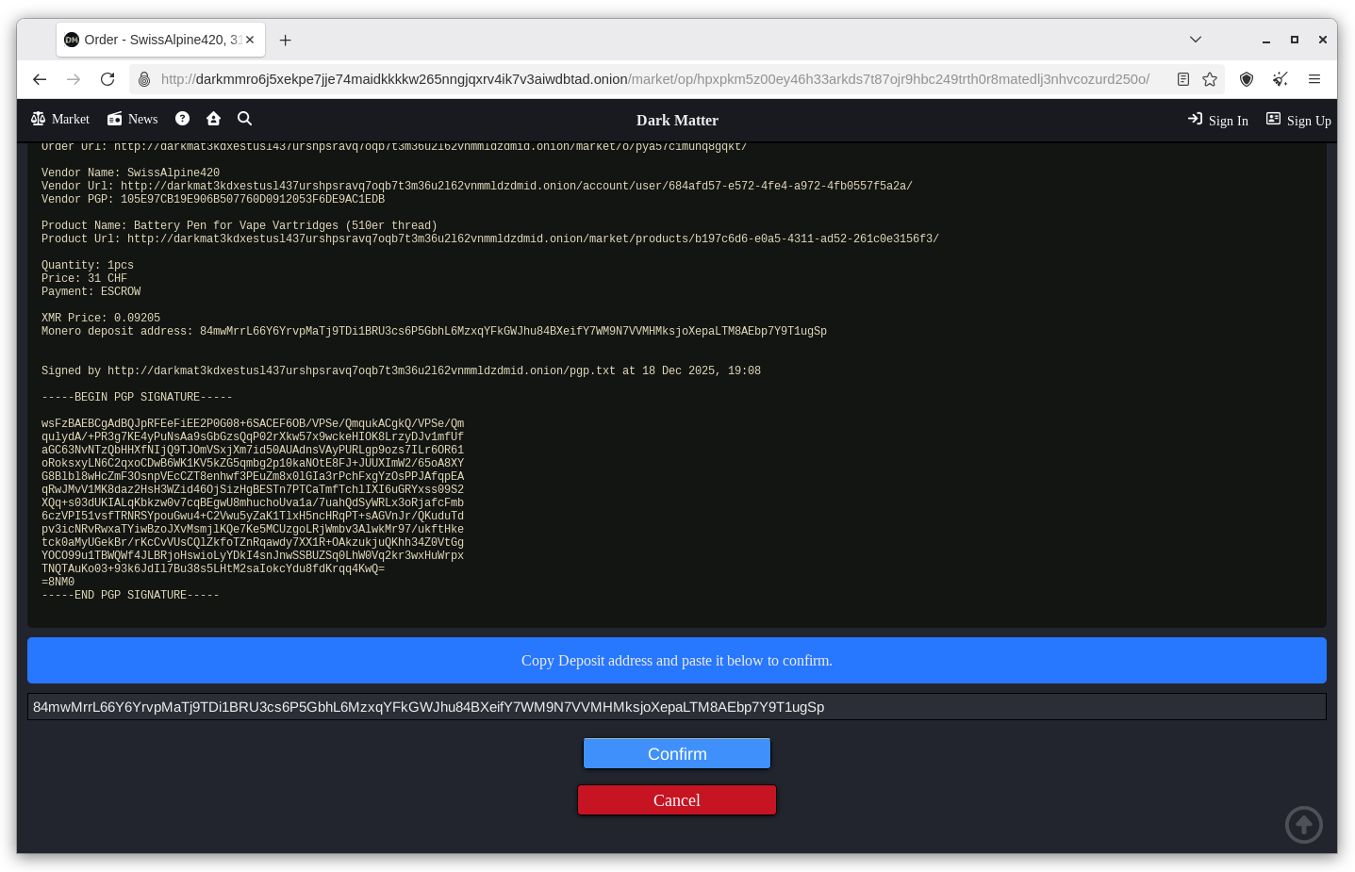Viewport: 1355px width, 872px height.
Task: Expand the list all tabs chevron
Action: tap(1196, 40)
